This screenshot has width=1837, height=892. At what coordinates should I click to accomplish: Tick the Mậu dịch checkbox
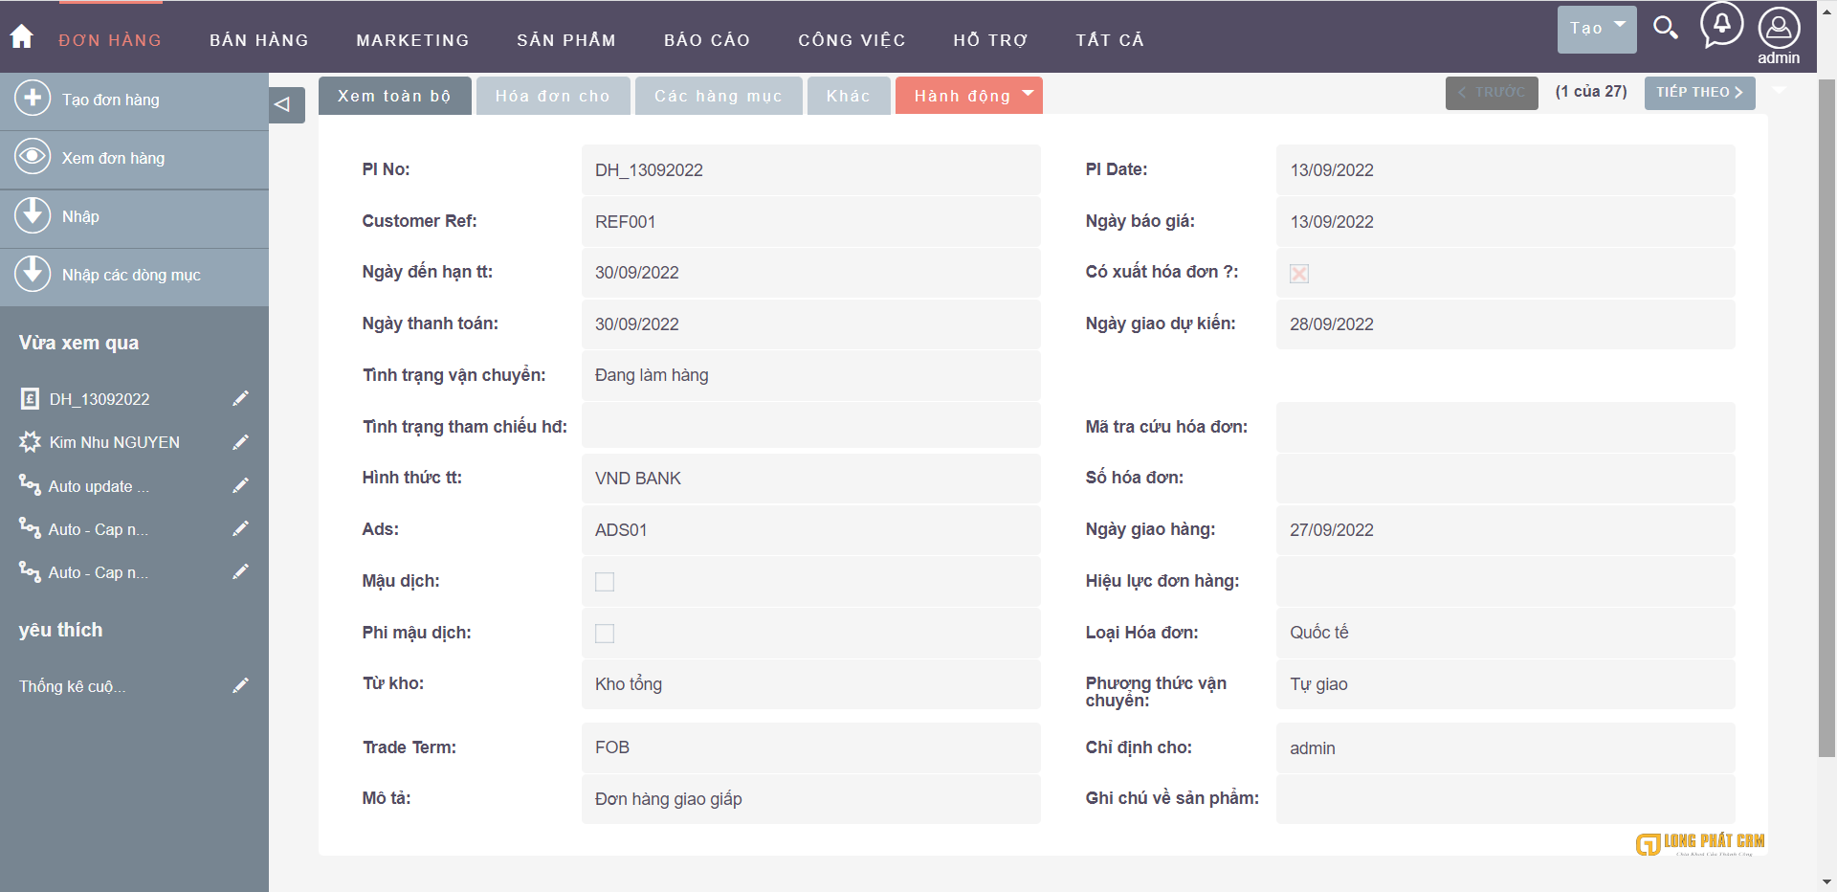(605, 582)
